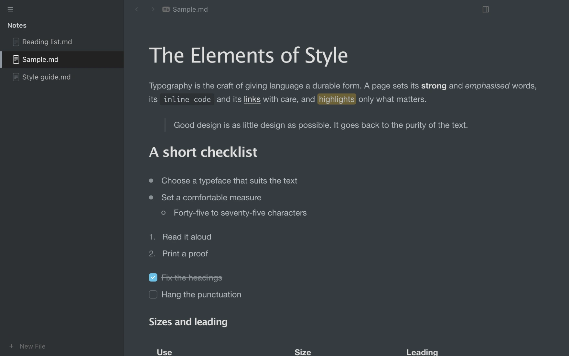The height and width of the screenshot is (356, 569).
Task: Click the Sample.md title in the top bar
Action: [190, 9]
